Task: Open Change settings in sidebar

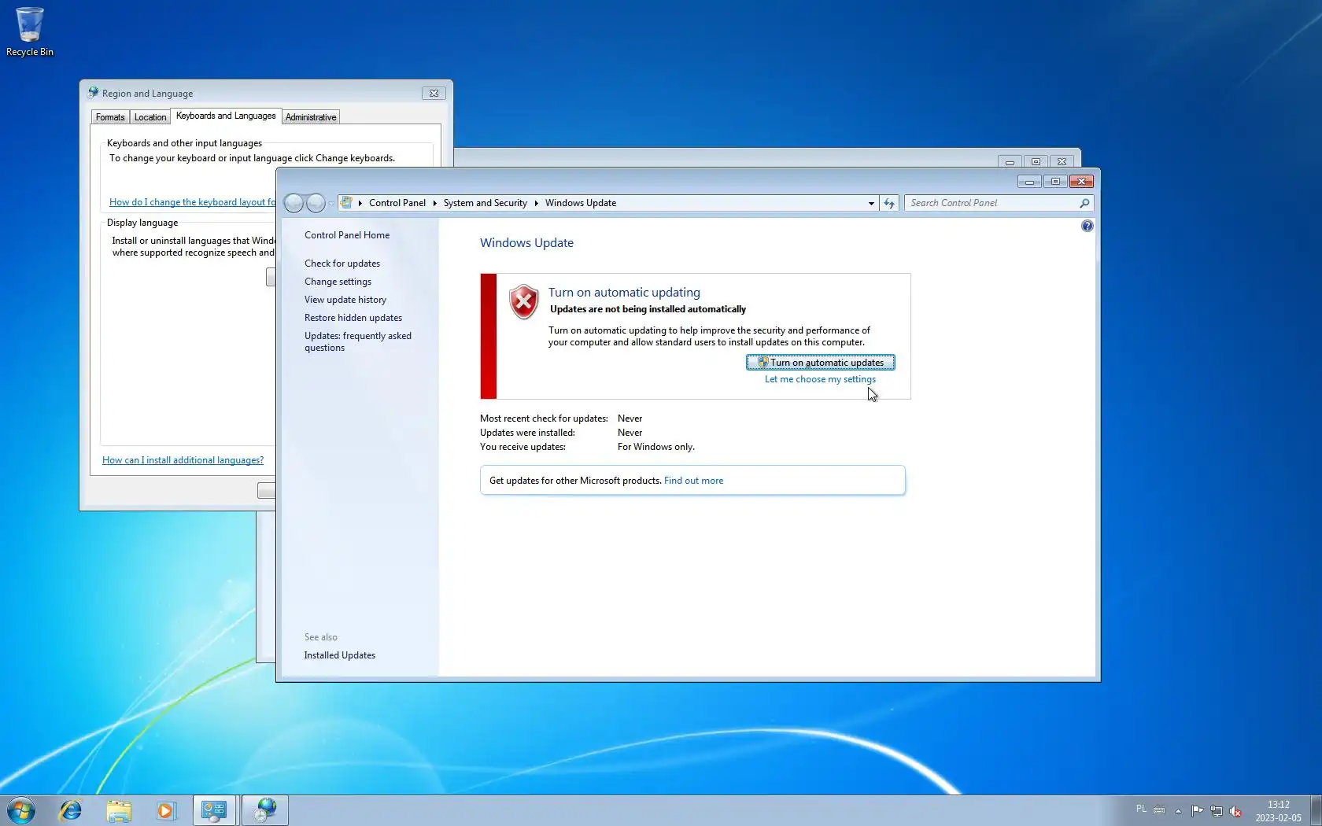Action: 338,282
